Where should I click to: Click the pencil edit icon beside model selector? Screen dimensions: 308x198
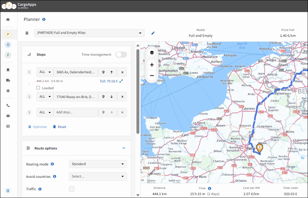pyautogui.click(x=153, y=33)
